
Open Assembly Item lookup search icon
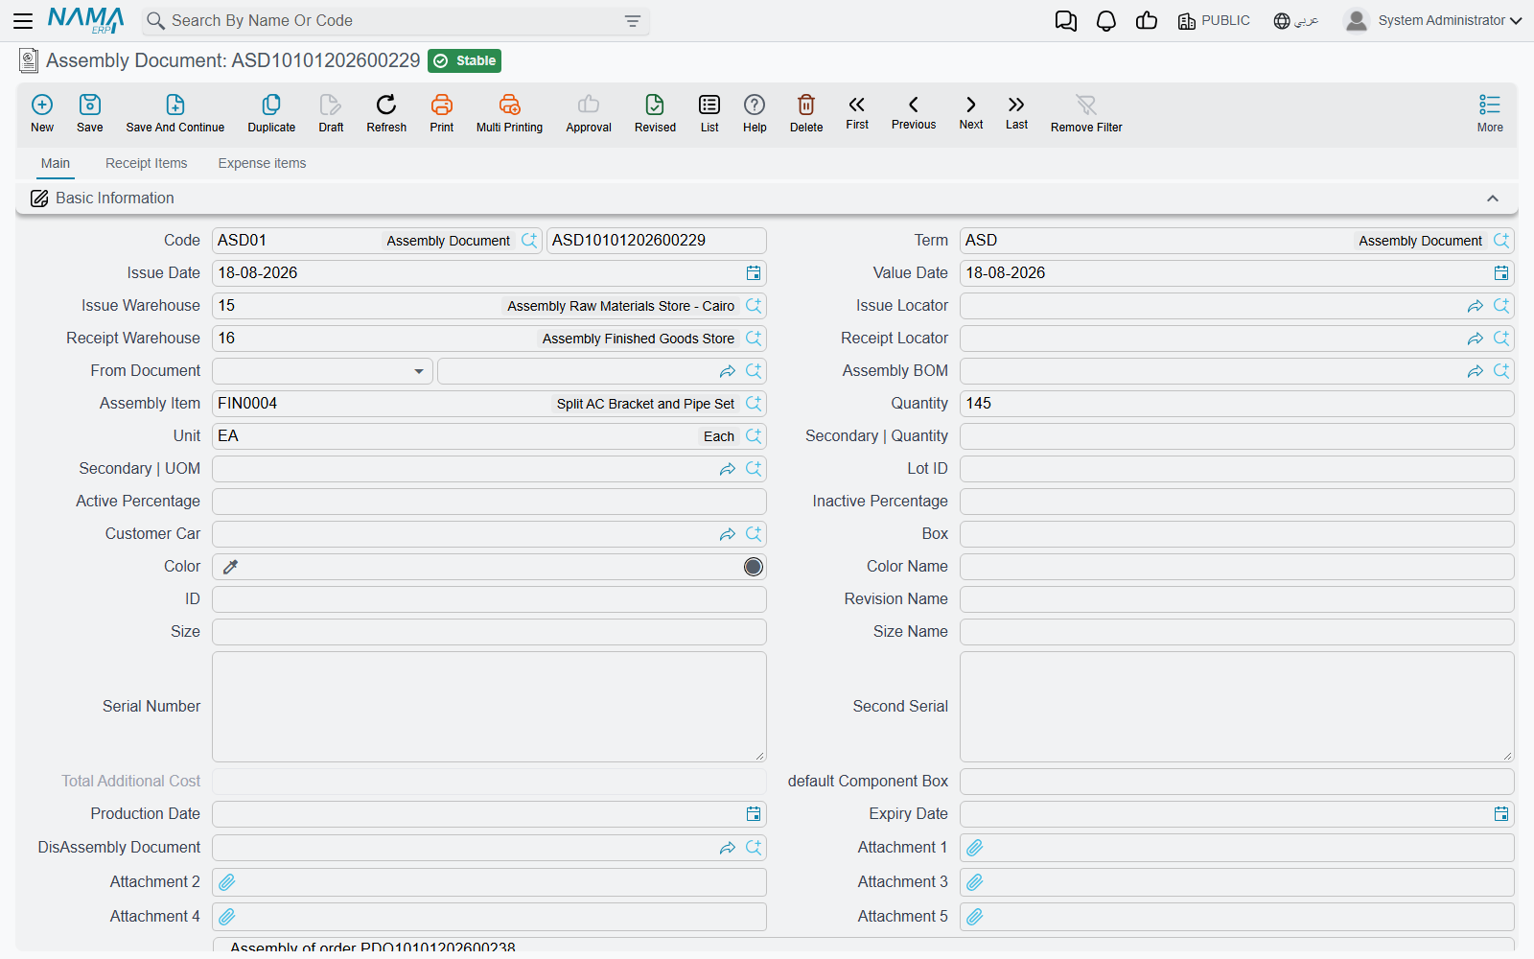(754, 404)
